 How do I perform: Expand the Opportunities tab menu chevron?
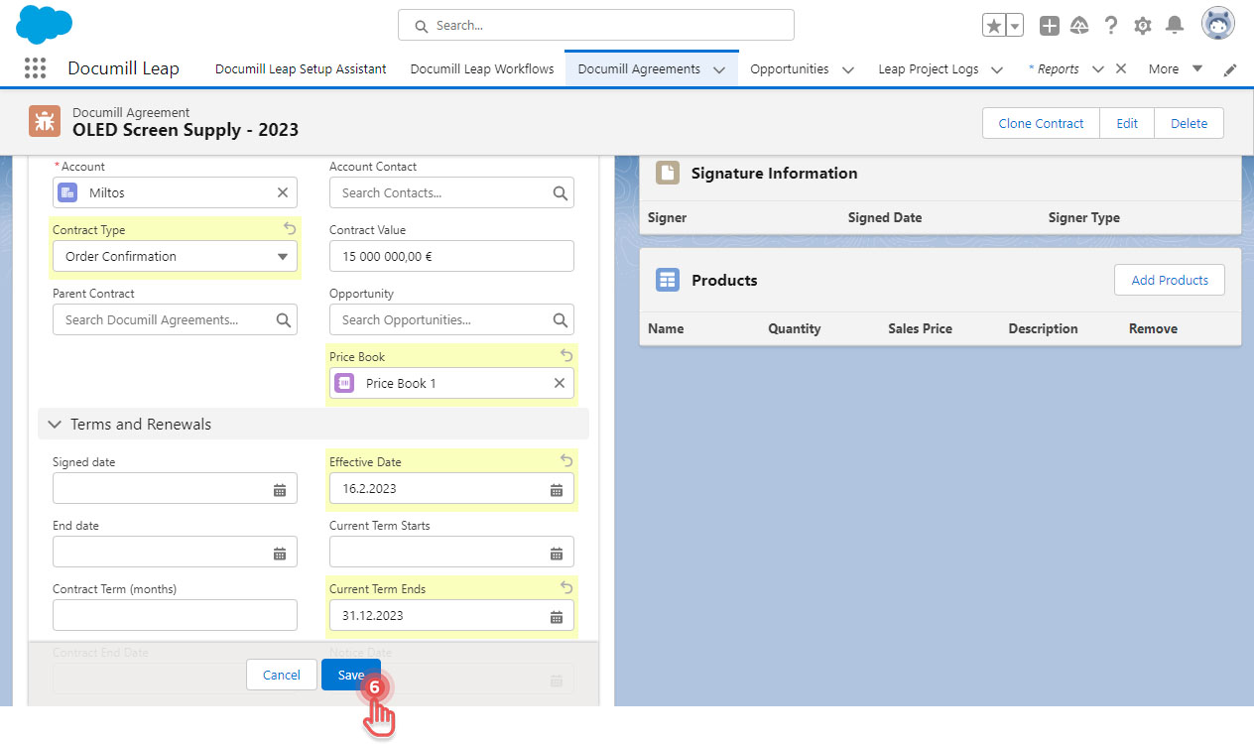tap(848, 69)
